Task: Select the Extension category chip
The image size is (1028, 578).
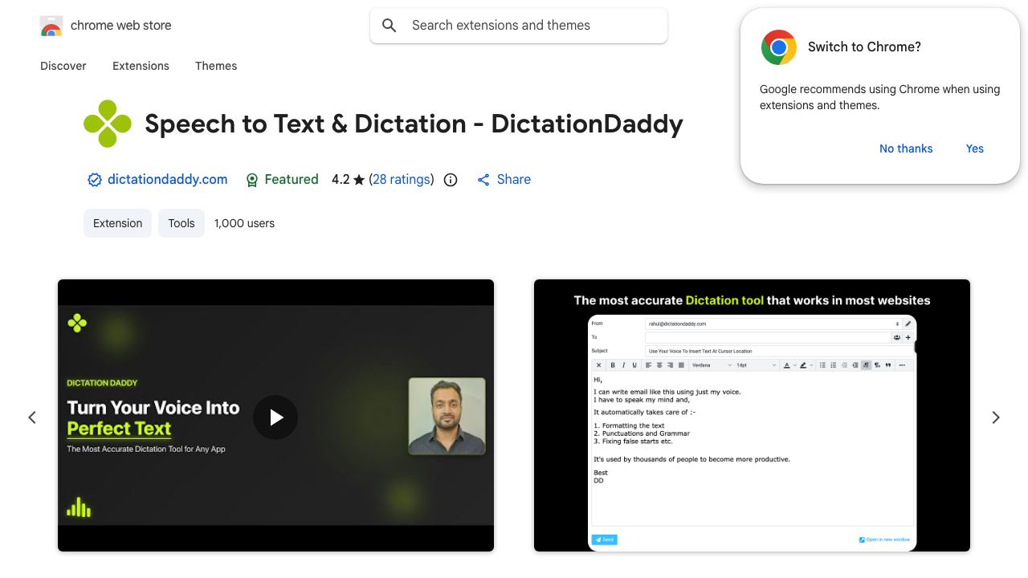Action: click(x=117, y=223)
